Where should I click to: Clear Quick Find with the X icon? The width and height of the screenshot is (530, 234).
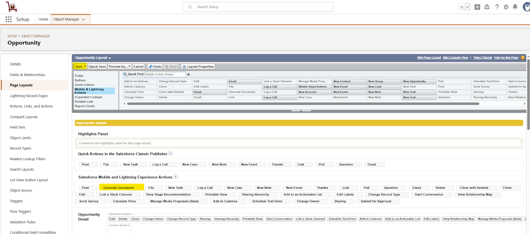click(x=188, y=75)
